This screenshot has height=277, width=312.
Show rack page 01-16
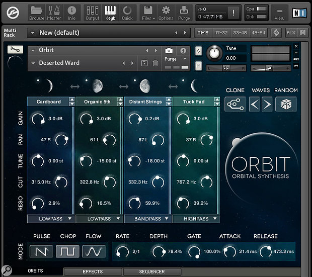click(203, 33)
